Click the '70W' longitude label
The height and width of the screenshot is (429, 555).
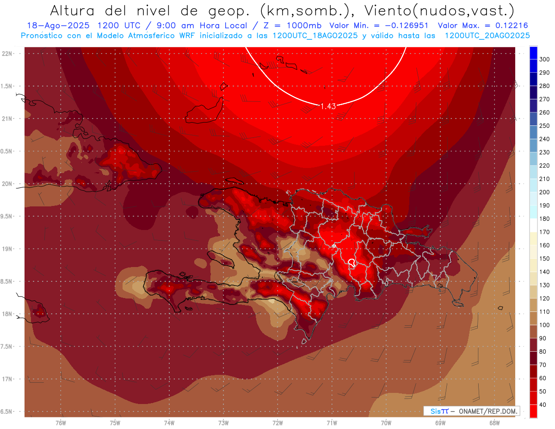(386, 423)
